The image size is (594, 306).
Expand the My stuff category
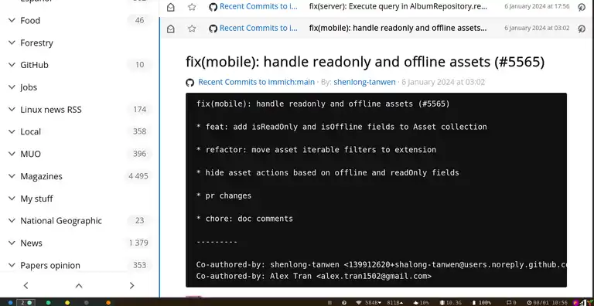pyautogui.click(x=12, y=198)
